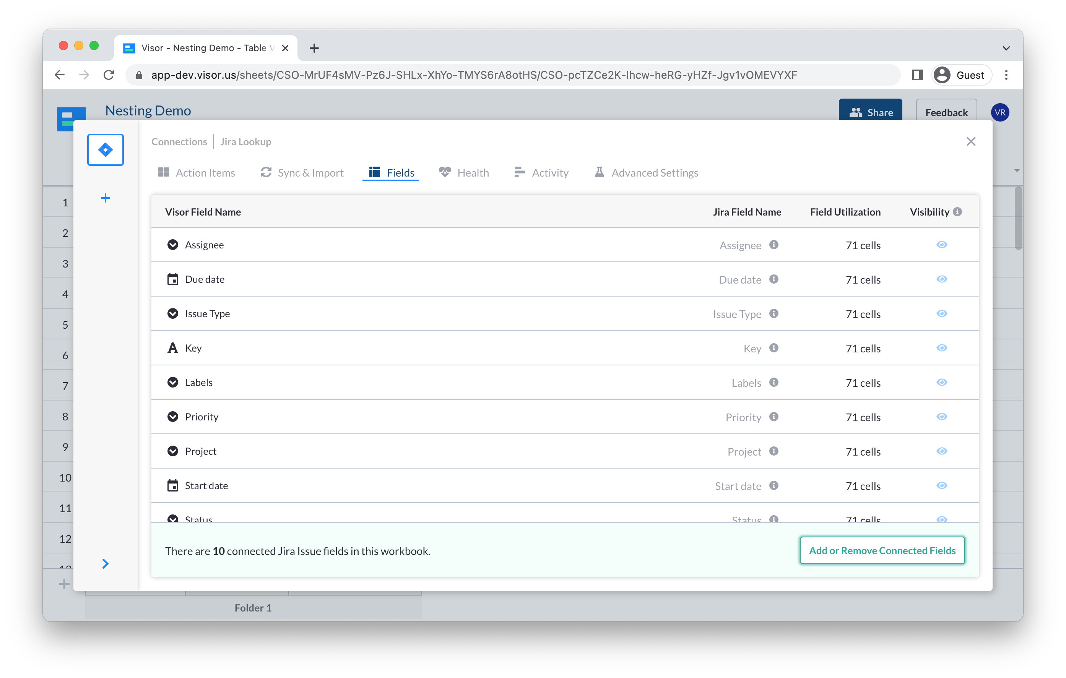Click the dropdown type icon for Assignee
This screenshot has width=1066, height=678.
pyautogui.click(x=173, y=245)
